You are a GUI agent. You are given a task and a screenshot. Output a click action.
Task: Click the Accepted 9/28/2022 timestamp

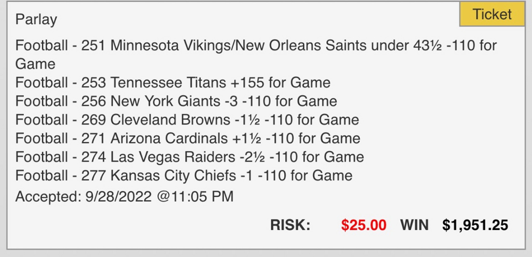coord(124,197)
